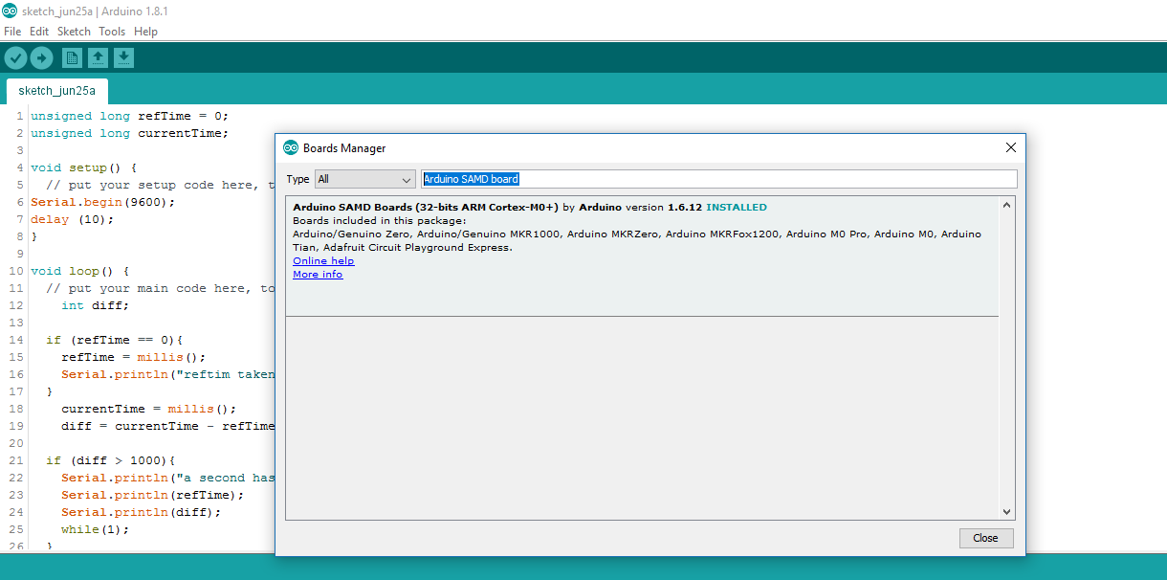
Task: Click the Arduino logo in the title bar
Action: pyautogui.click(x=11, y=11)
